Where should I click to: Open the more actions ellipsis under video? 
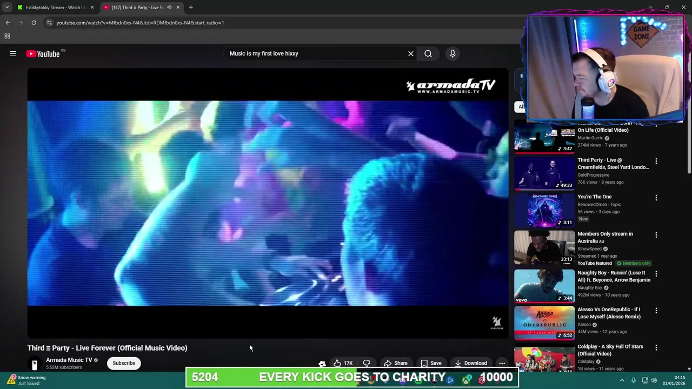[x=502, y=363]
